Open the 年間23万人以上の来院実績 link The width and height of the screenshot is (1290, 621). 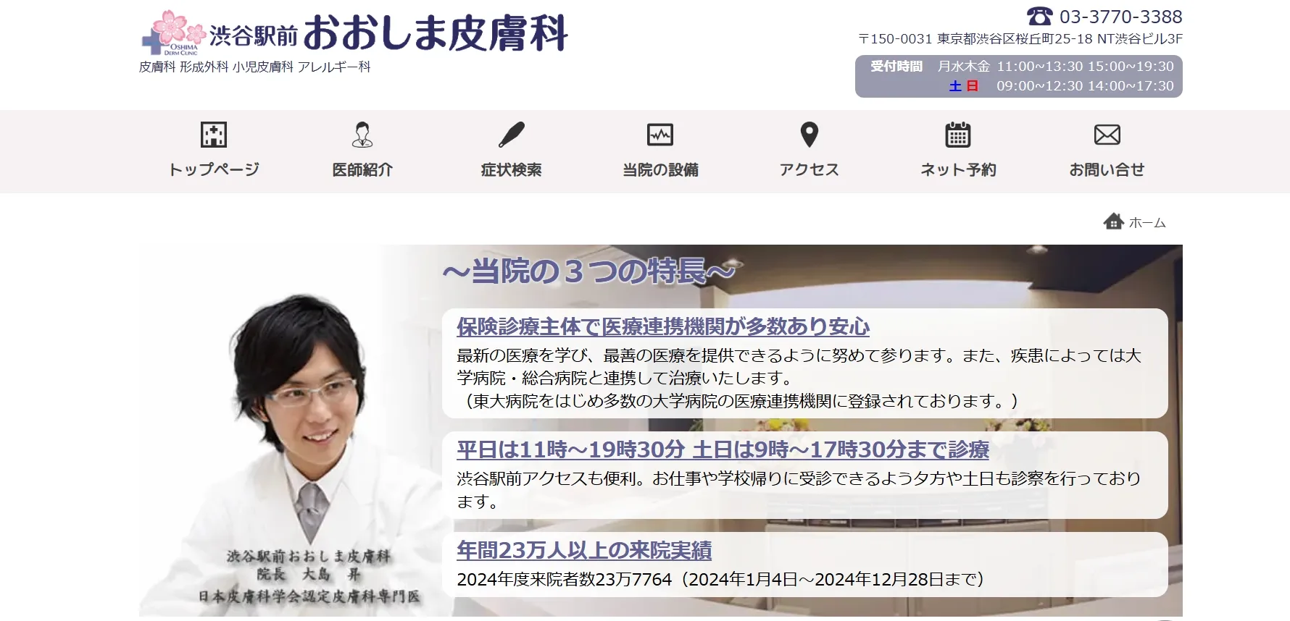[583, 551]
